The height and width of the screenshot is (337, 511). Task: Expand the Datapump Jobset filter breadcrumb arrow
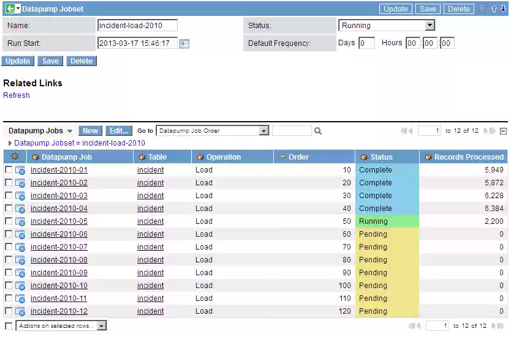pos(10,143)
